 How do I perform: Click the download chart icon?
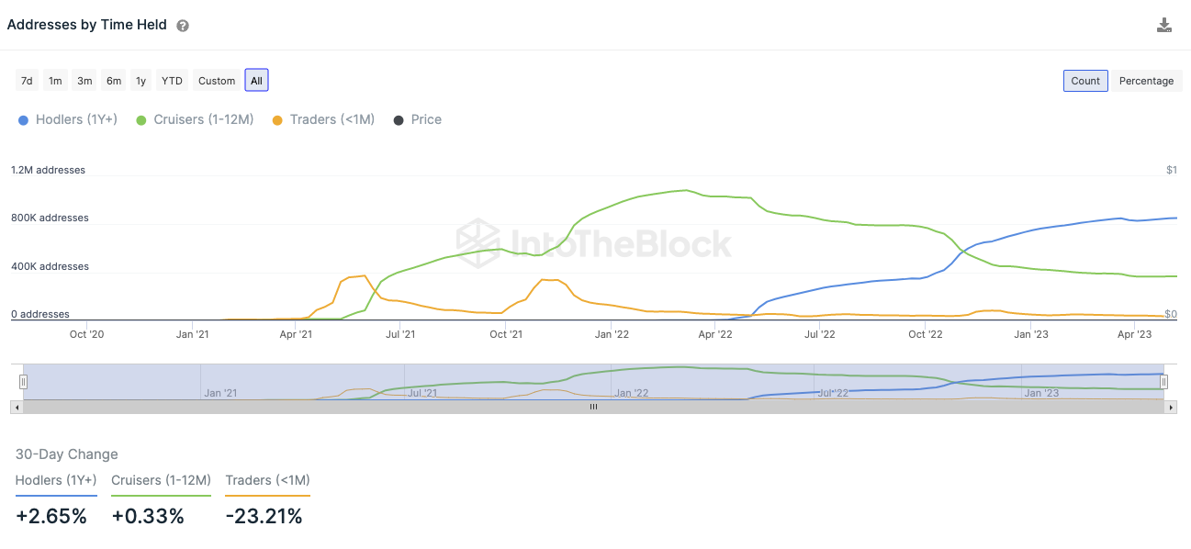pos(1164,26)
